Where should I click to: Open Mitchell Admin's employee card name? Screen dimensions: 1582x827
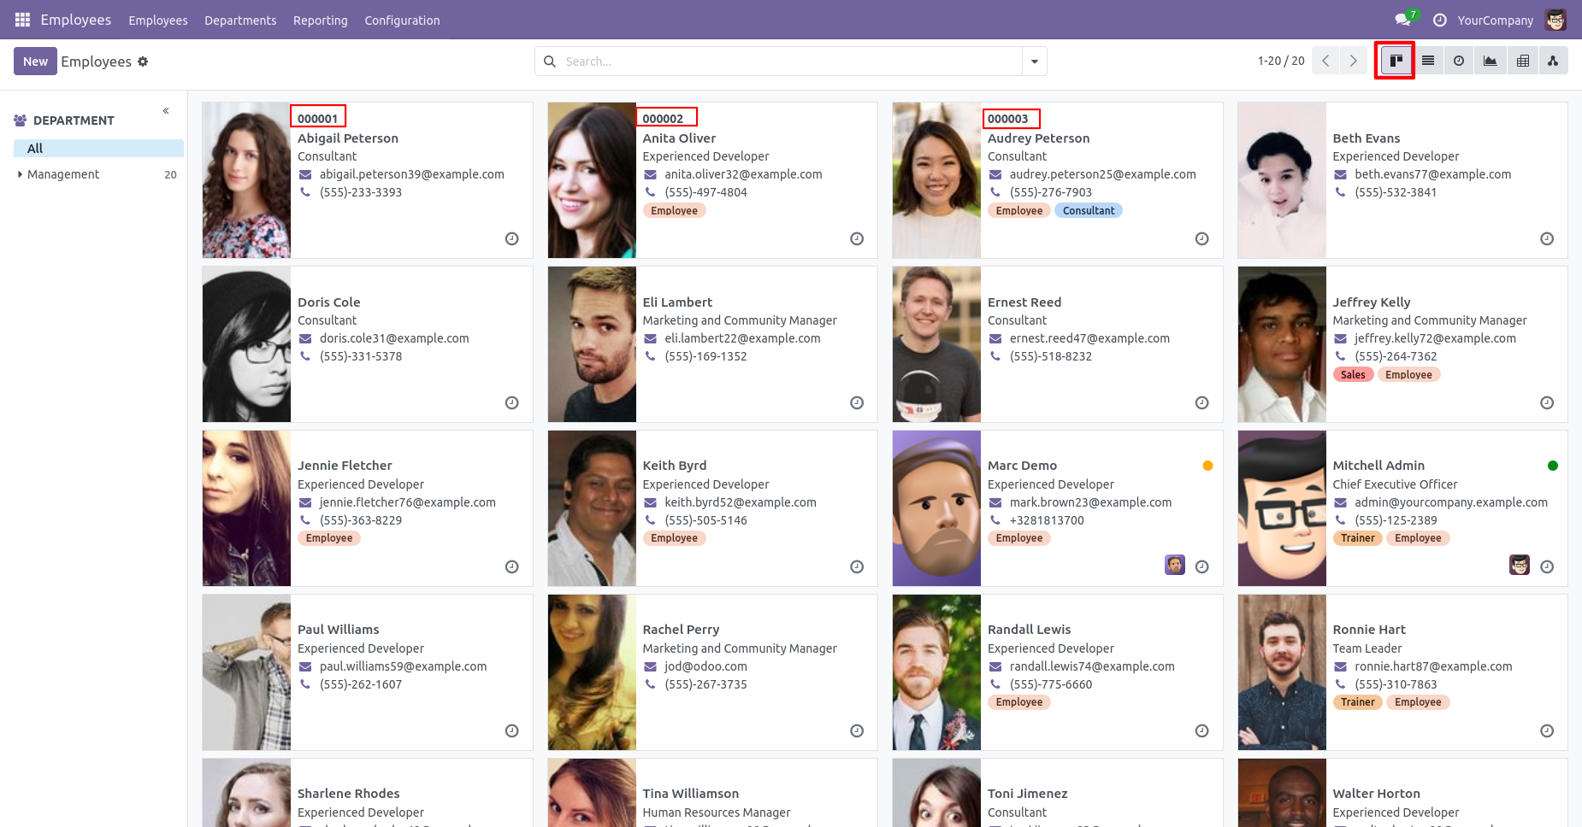tap(1378, 466)
